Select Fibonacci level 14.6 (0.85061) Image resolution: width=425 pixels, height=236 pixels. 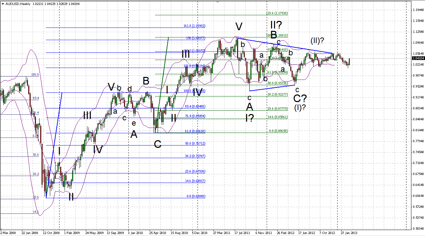[x=277, y=117]
